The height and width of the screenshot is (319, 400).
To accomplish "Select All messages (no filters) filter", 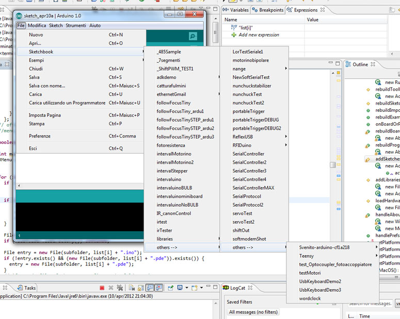I will tap(253, 312).
